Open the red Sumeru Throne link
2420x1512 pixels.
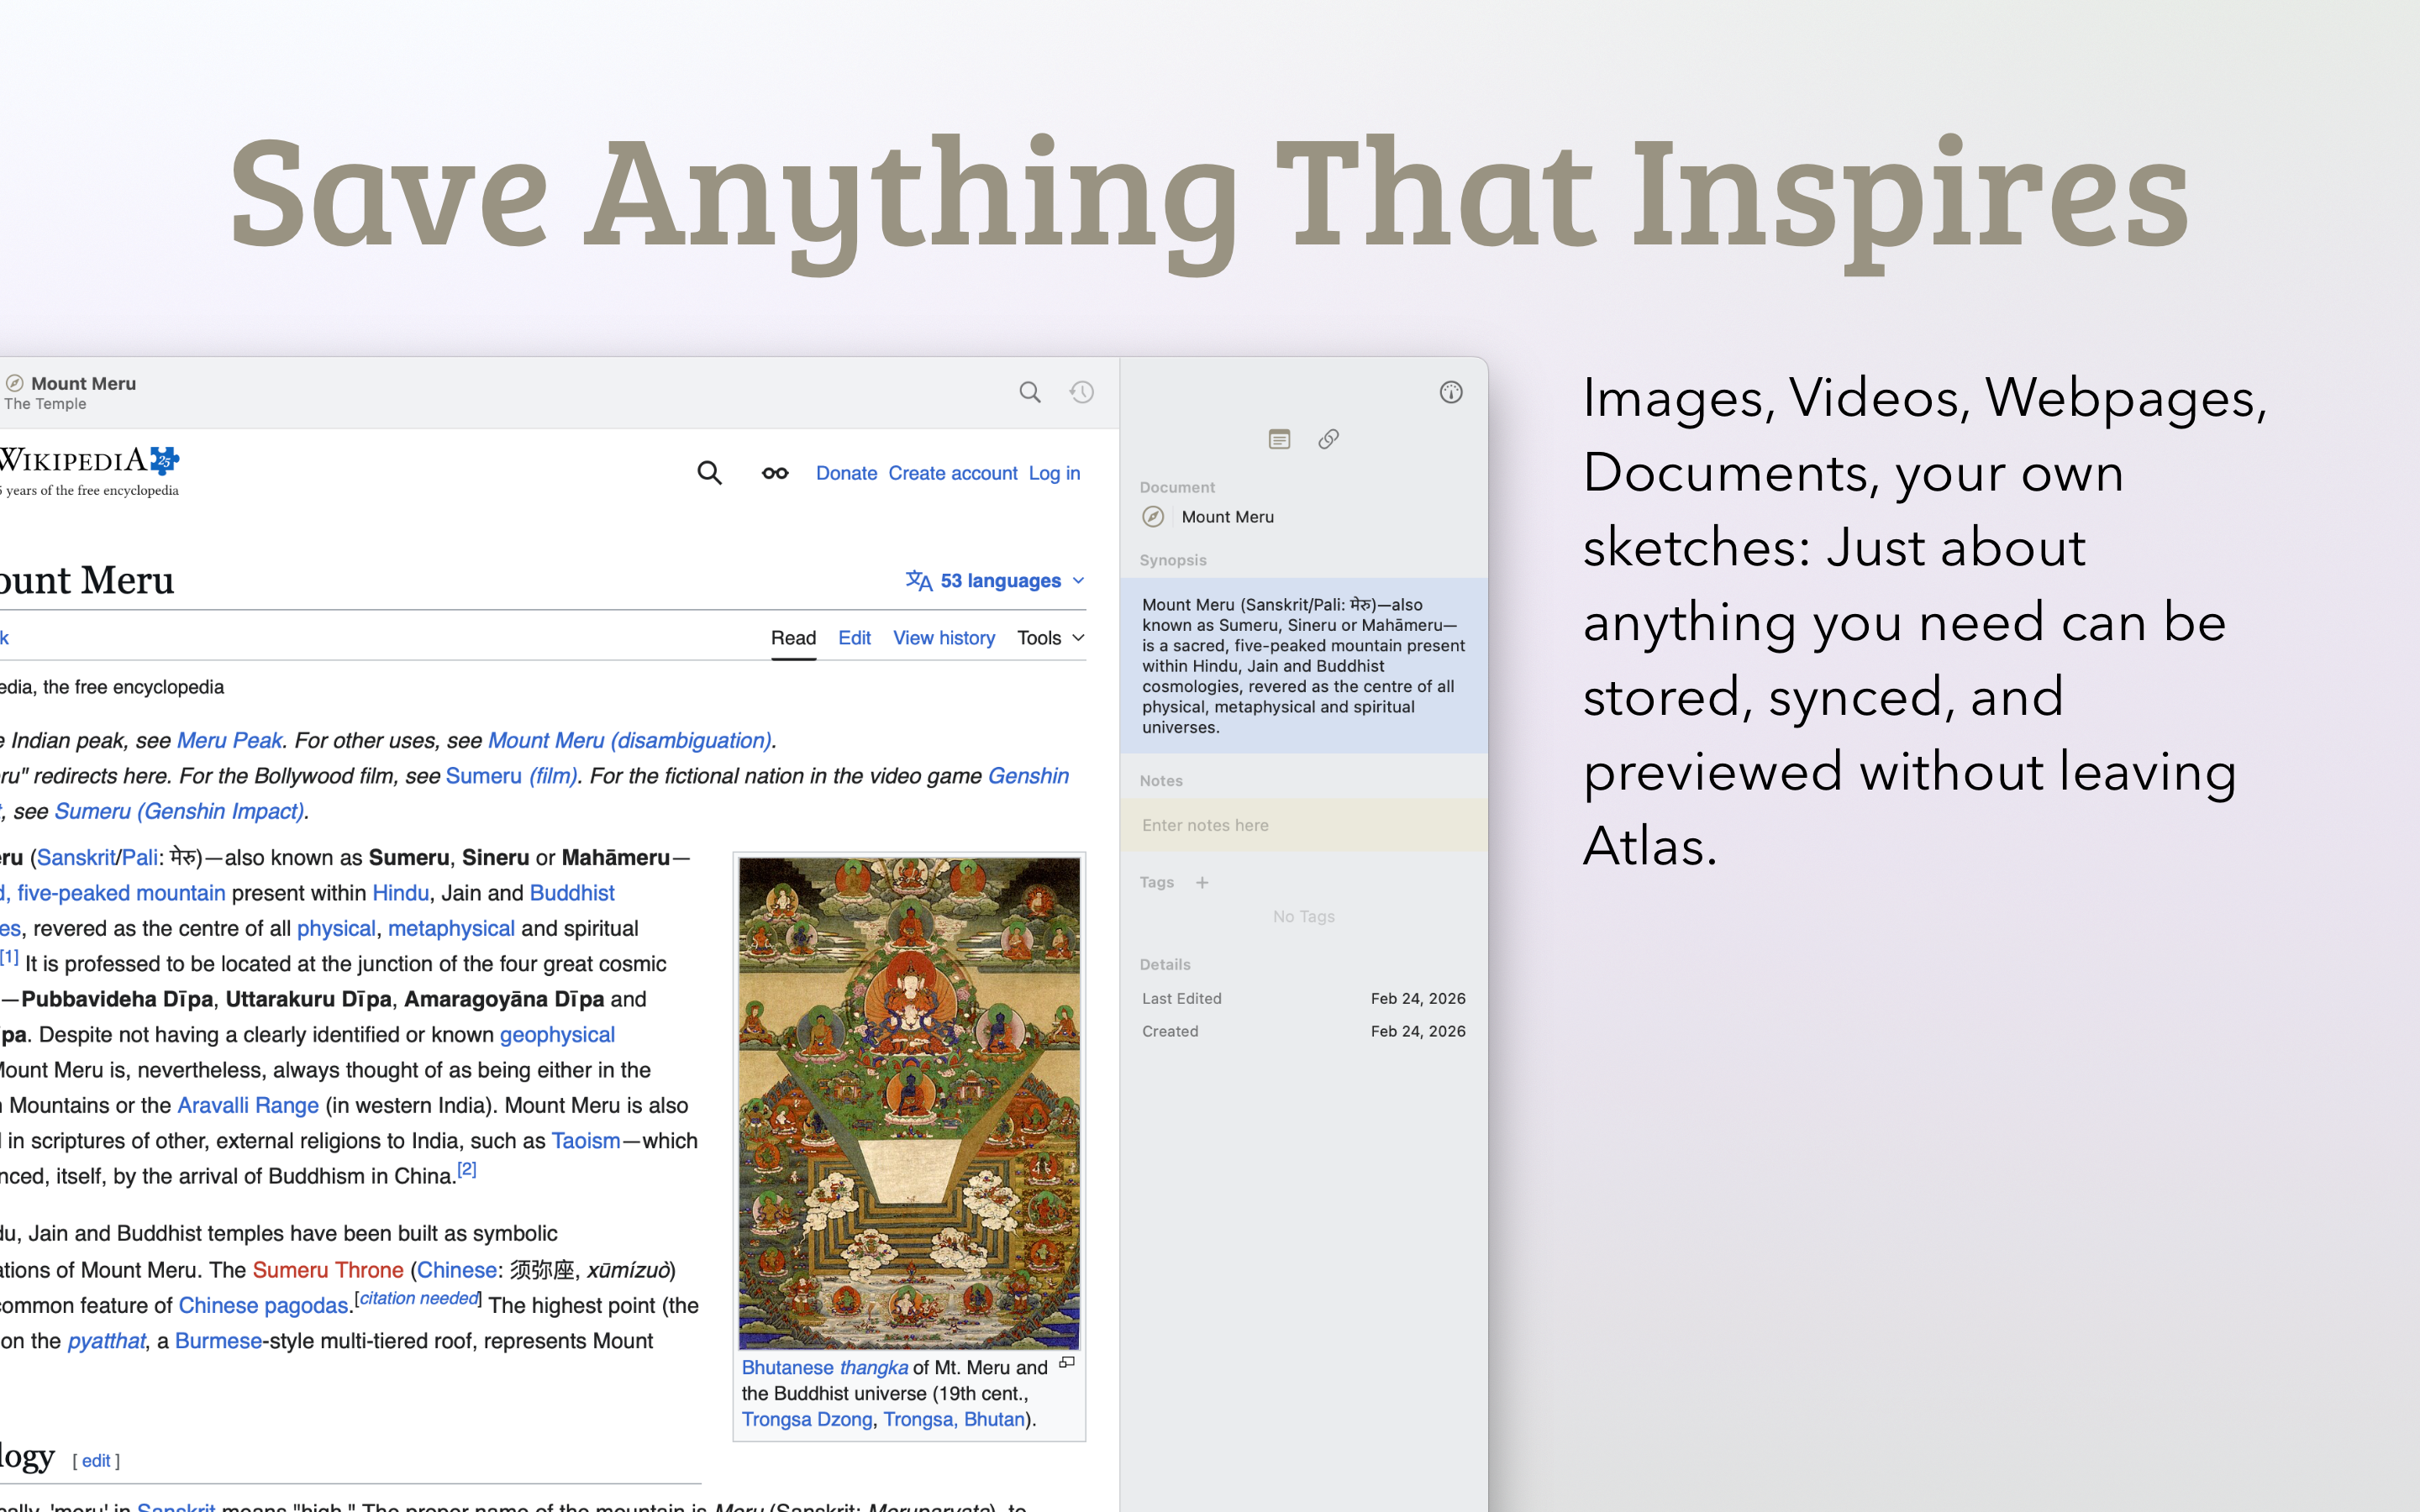(328, 1270)
